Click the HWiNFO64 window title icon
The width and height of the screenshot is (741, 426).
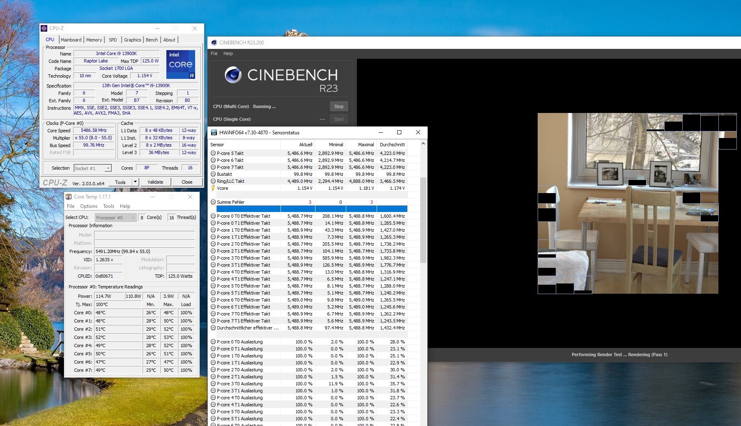coord(214,132)
